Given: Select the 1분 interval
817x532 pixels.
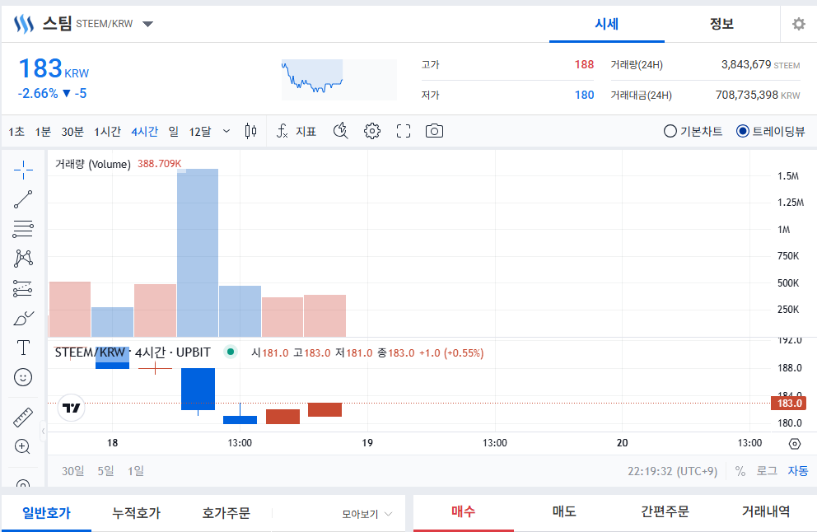Looking at the screenshot, I should pos(43,132).
